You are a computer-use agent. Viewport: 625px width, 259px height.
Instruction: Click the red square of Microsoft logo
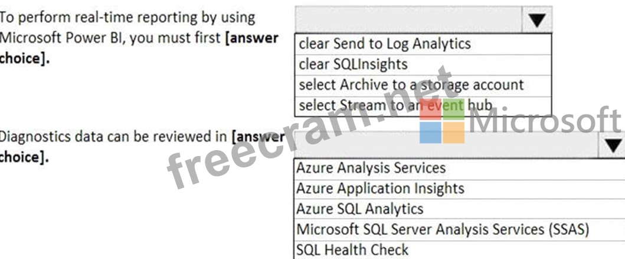(430, 109)
